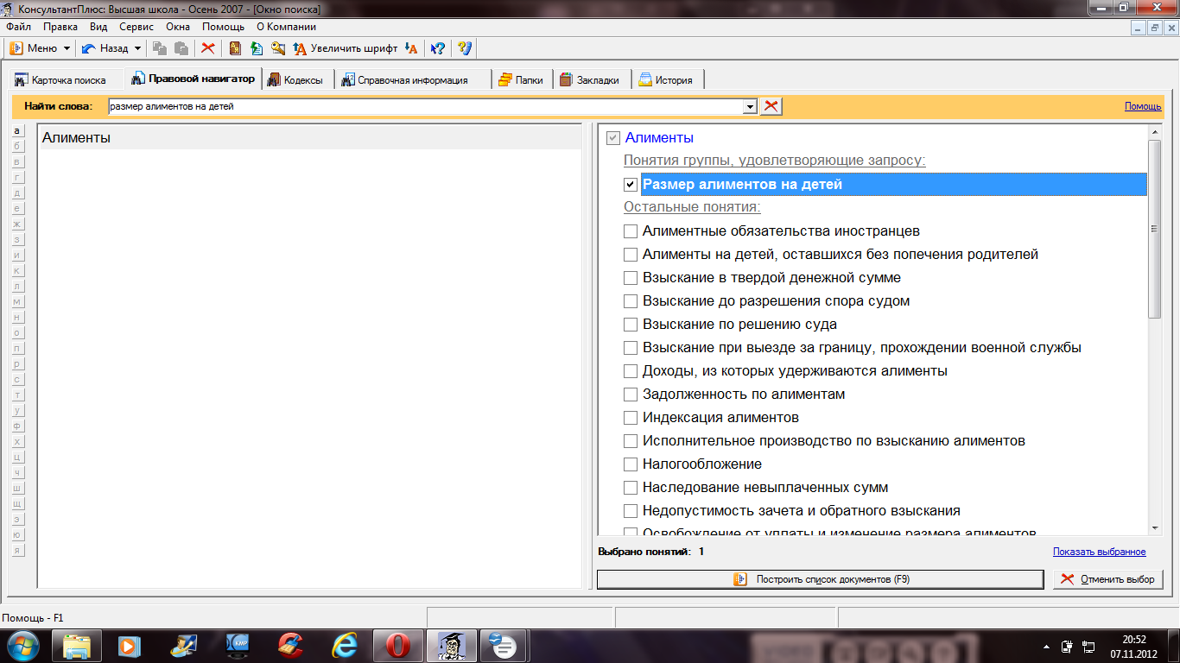
Task: Switch to Кодексы tab
Action: click(295, 79)
